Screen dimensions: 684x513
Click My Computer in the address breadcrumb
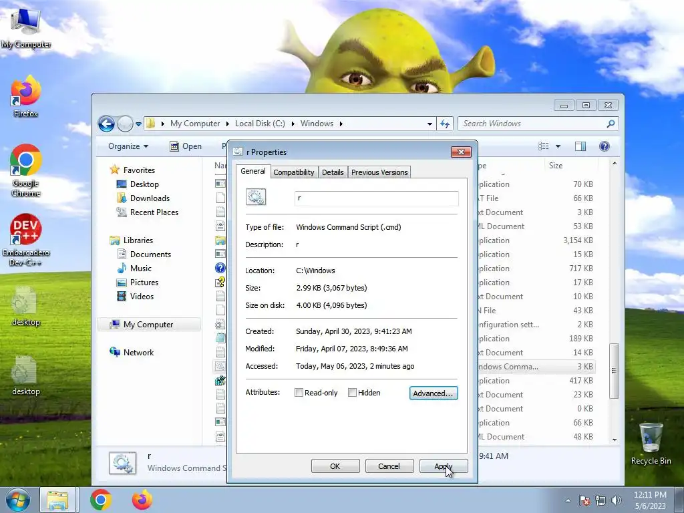(195, 124)
